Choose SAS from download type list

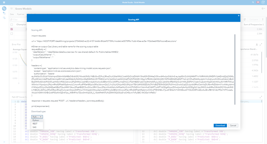click(x=37, y=127)
